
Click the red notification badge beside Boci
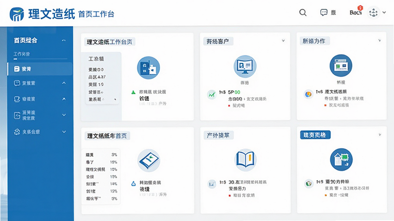(x=361, y=8)
